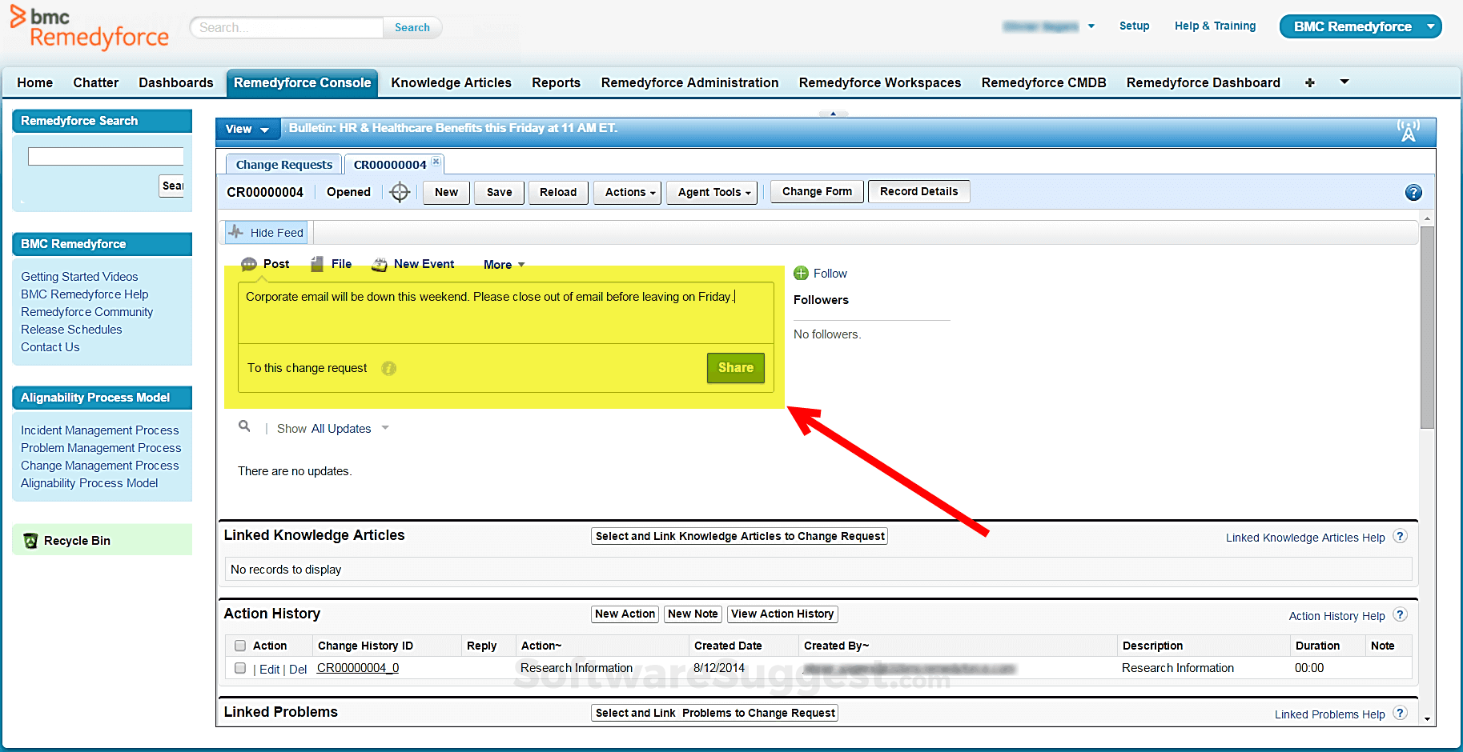Screen dimensions: 1463x752
Task: Click the Linked Knowledge Articles help icon
Action: coord(1399,537)
